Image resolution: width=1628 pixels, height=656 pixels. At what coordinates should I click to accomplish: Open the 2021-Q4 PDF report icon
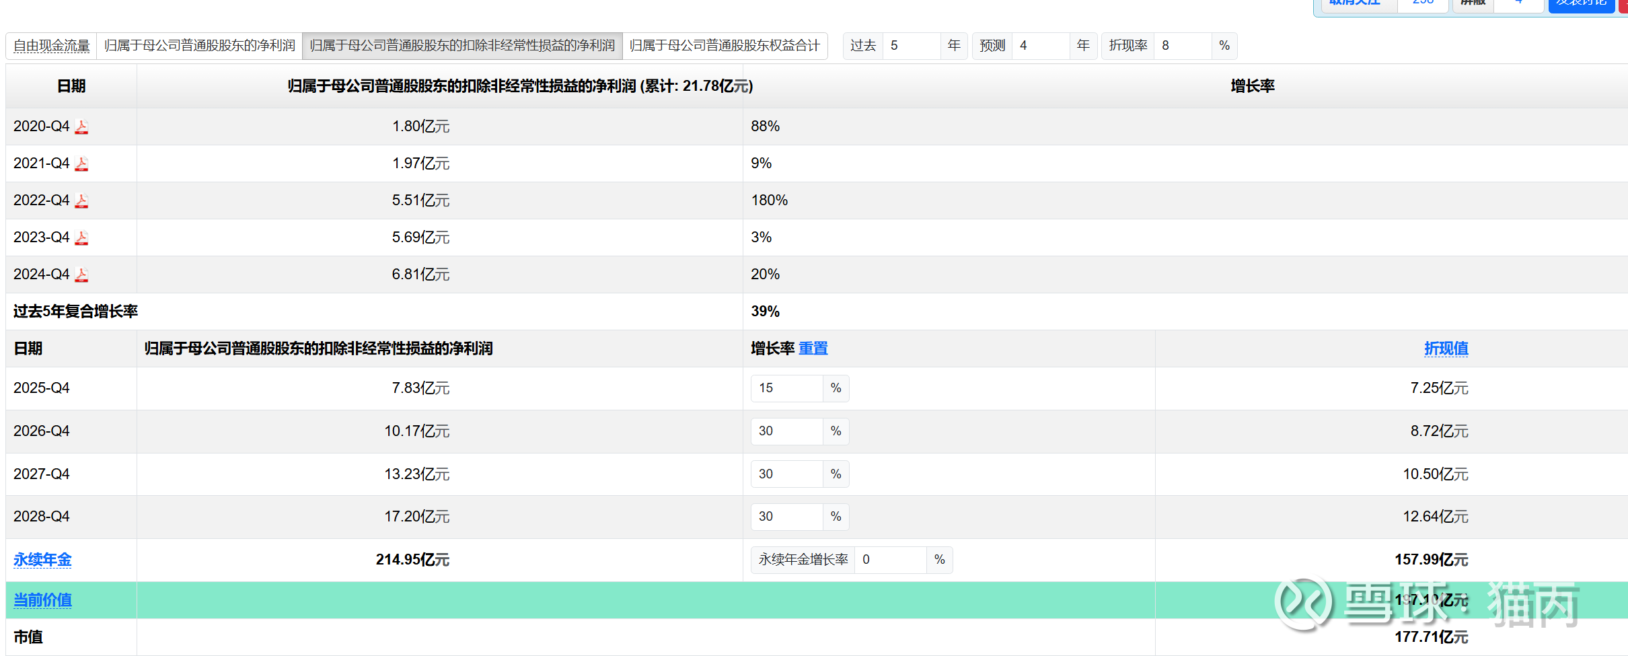click(x=81, y=164)
